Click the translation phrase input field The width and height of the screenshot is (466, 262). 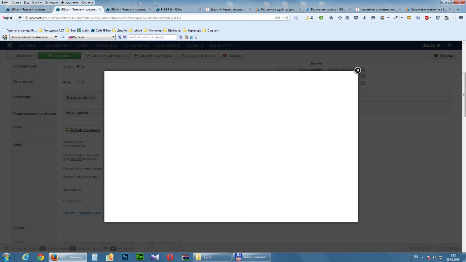[x=152, y=37]
